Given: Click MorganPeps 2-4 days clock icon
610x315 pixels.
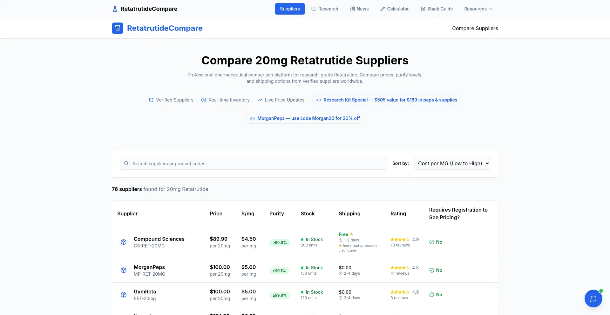Looking at the screenshot, I should point(341,273).
